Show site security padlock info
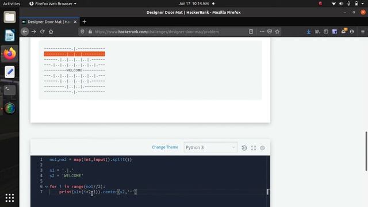368x207 pixels. coord(90,32)
